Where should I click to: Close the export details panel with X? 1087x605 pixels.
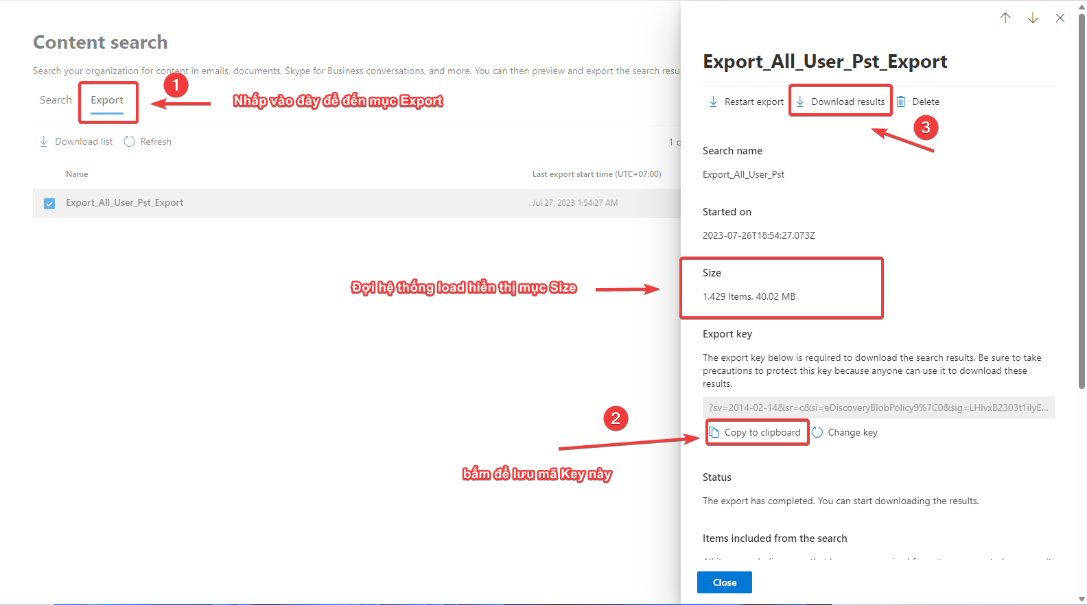tap(1060, 18)
